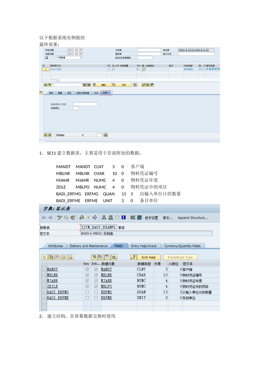Click the Back arrow in dictionary toolbar
Viewport: 259px width, 367px height.
click(44, 218)
